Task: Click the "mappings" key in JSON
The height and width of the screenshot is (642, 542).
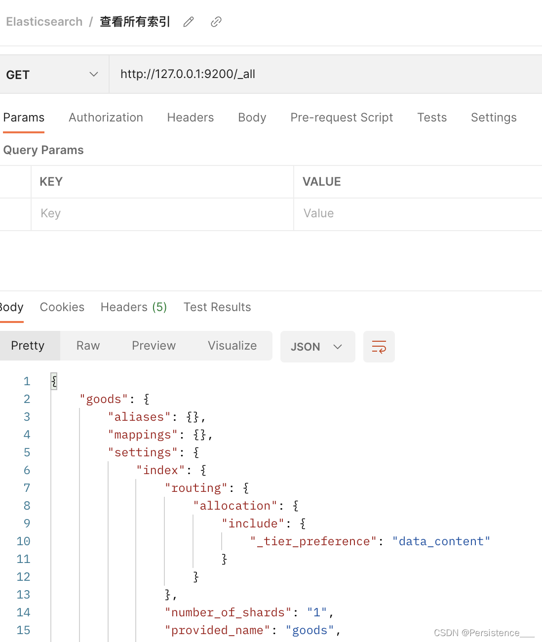Action: (x=143, y=435)
